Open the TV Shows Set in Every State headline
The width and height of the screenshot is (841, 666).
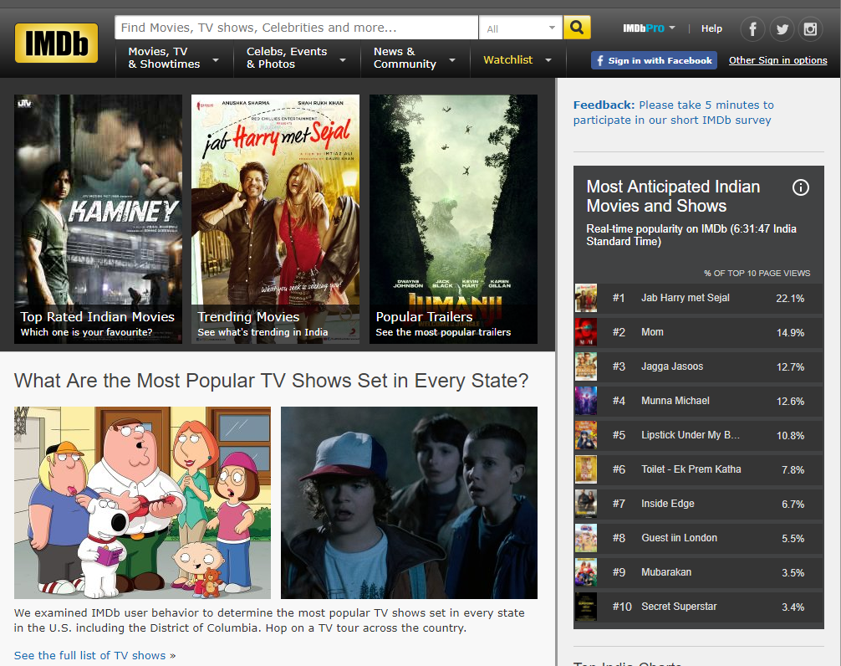click(271, 381)
